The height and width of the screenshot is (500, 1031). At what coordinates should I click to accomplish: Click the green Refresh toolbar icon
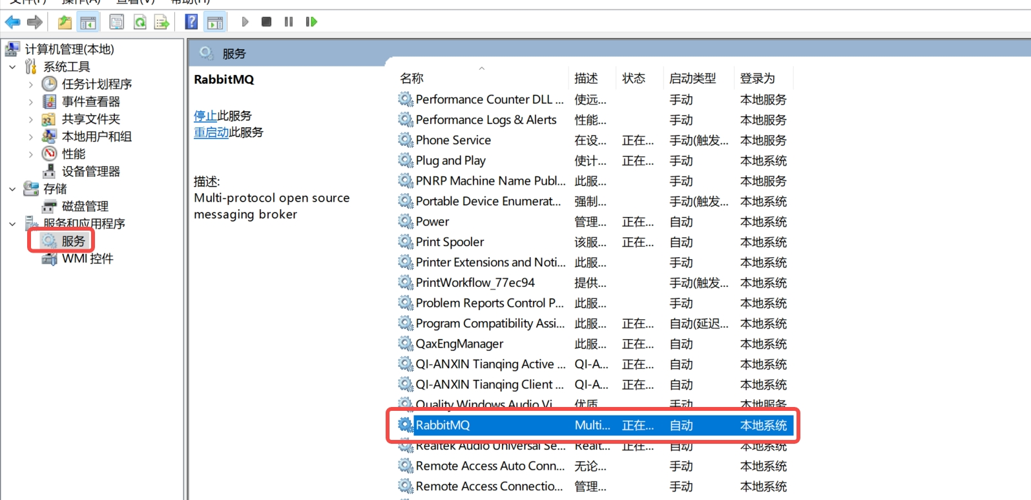click(x=140, y=22)
